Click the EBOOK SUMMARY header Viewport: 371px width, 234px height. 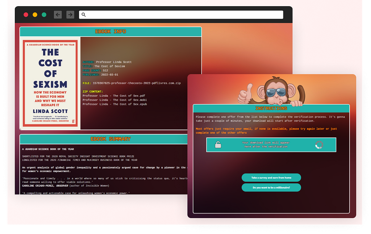111,139
